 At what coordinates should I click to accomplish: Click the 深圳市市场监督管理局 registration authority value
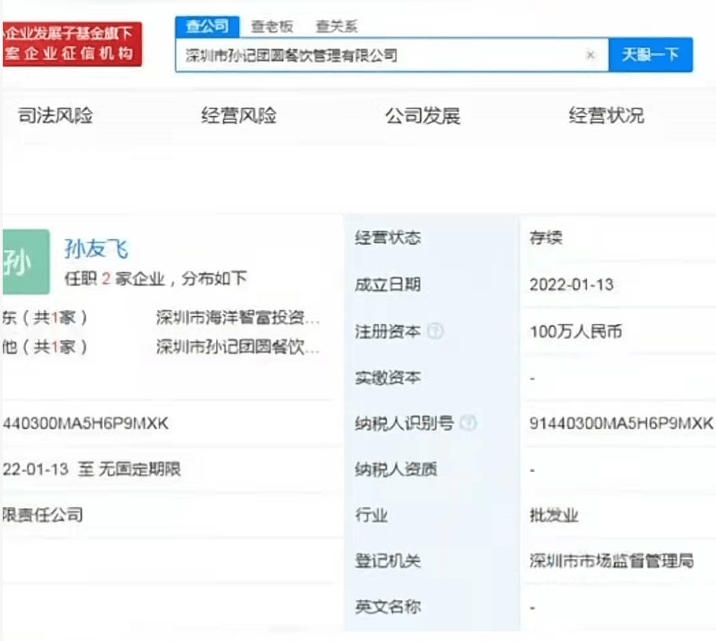pos(612,561)
